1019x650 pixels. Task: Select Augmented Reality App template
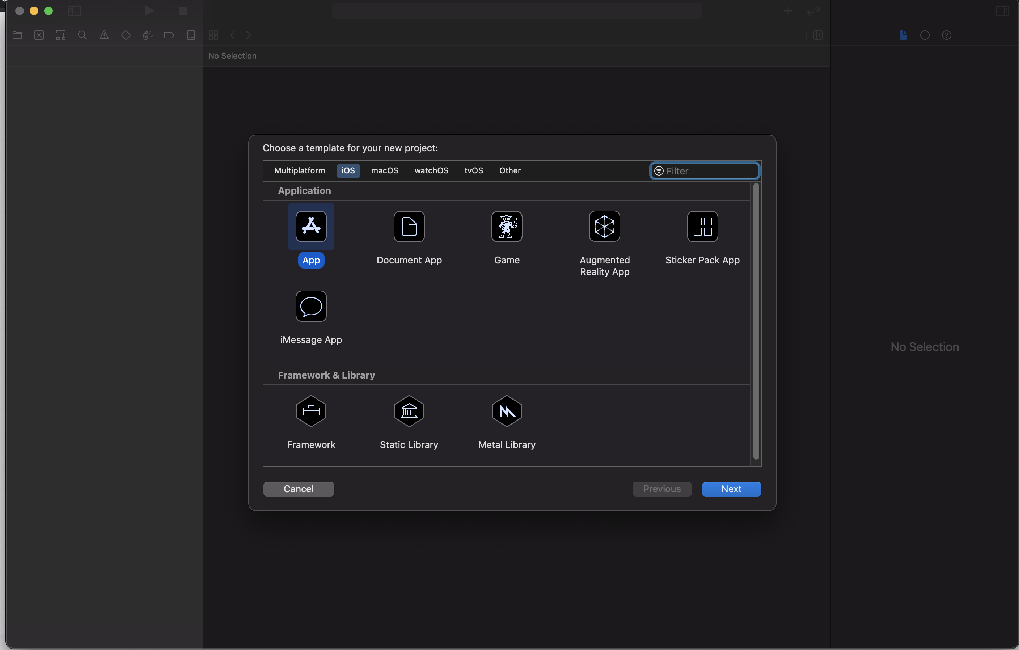point(604,227)
